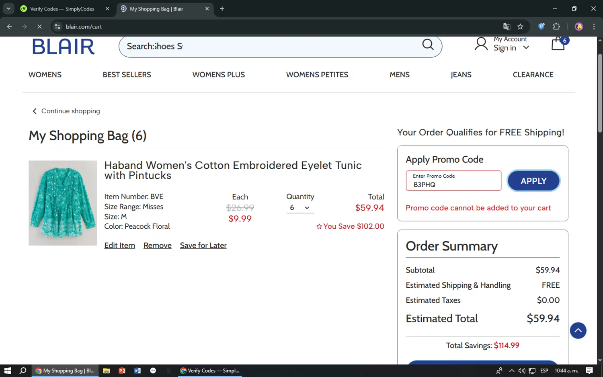This screenshot has width=603, height=377.
Task: Click the APPLY promo code button
Action: click(533, 181)
